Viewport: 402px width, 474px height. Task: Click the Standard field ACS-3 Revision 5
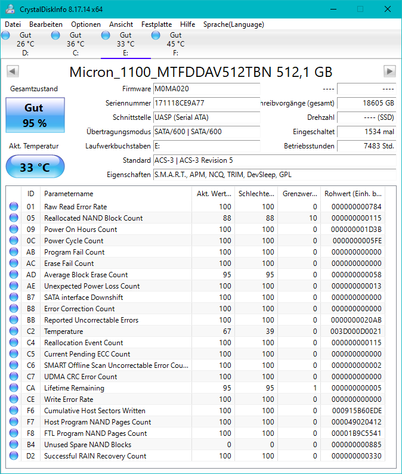(x=274, y=160)
